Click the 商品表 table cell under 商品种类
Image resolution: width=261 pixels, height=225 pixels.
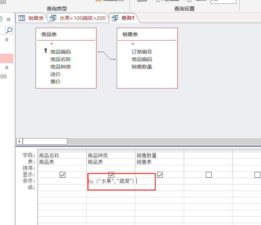[111, 162]
